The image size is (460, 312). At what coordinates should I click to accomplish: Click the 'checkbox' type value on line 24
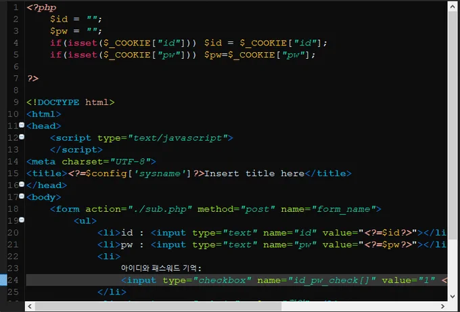tap(222, 280)
